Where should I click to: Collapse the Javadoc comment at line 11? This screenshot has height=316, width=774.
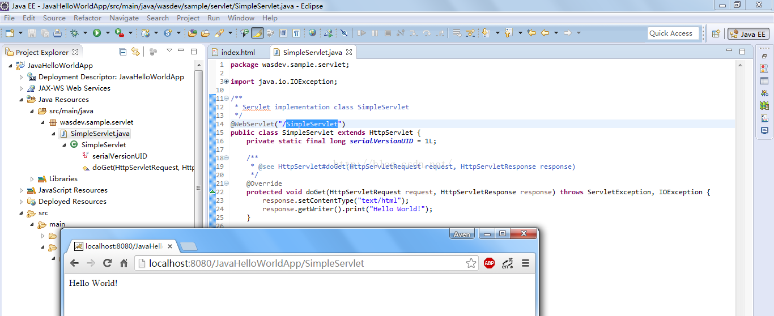[x=226, y=99]
